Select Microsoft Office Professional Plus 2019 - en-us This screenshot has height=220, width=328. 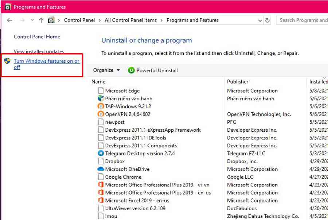click(158, 193)
